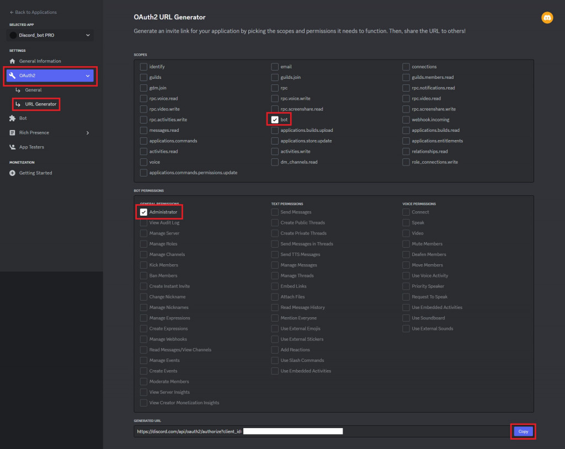
Task: Enable the Priority Speaker permission
Action: (406, 286)
